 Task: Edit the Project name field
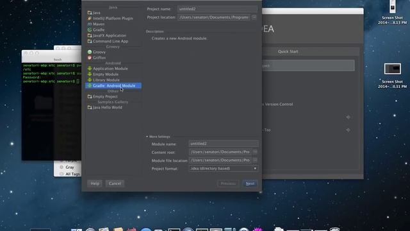[217, 9]
